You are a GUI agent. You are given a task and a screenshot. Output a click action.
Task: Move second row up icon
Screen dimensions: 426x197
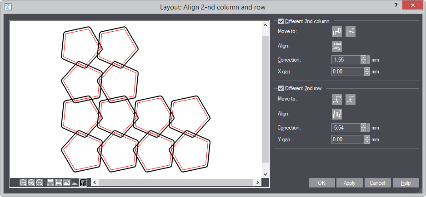[x=337, y=100]
